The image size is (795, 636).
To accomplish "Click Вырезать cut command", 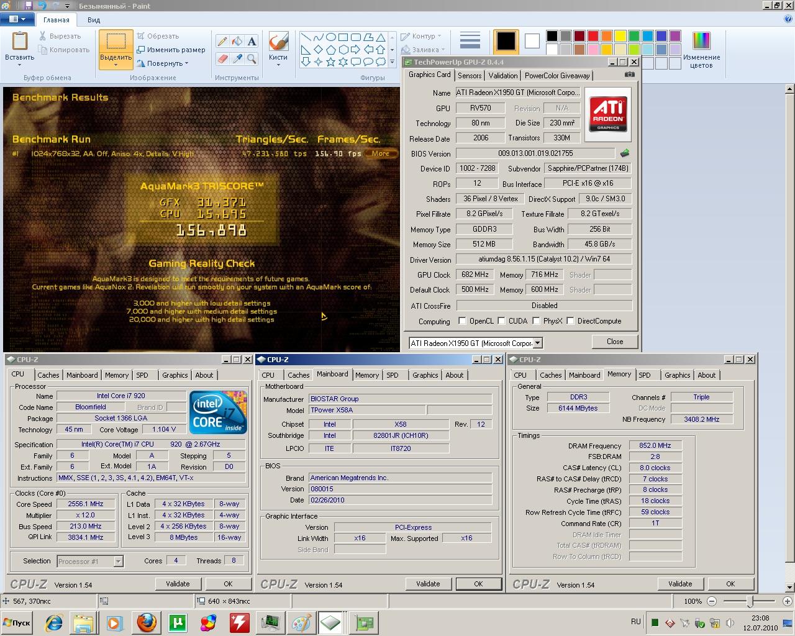I will tap(60, 36).
